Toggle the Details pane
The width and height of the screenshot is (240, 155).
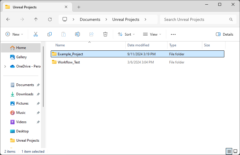click(225, 34)
